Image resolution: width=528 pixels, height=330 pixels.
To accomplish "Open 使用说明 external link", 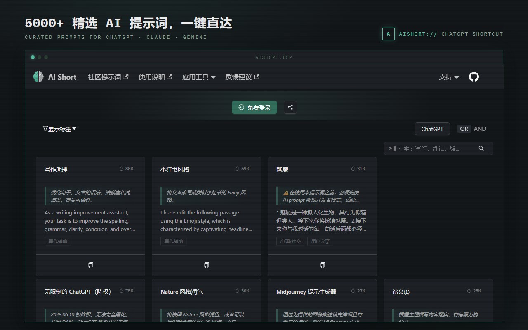I will [x=155, y=77].
